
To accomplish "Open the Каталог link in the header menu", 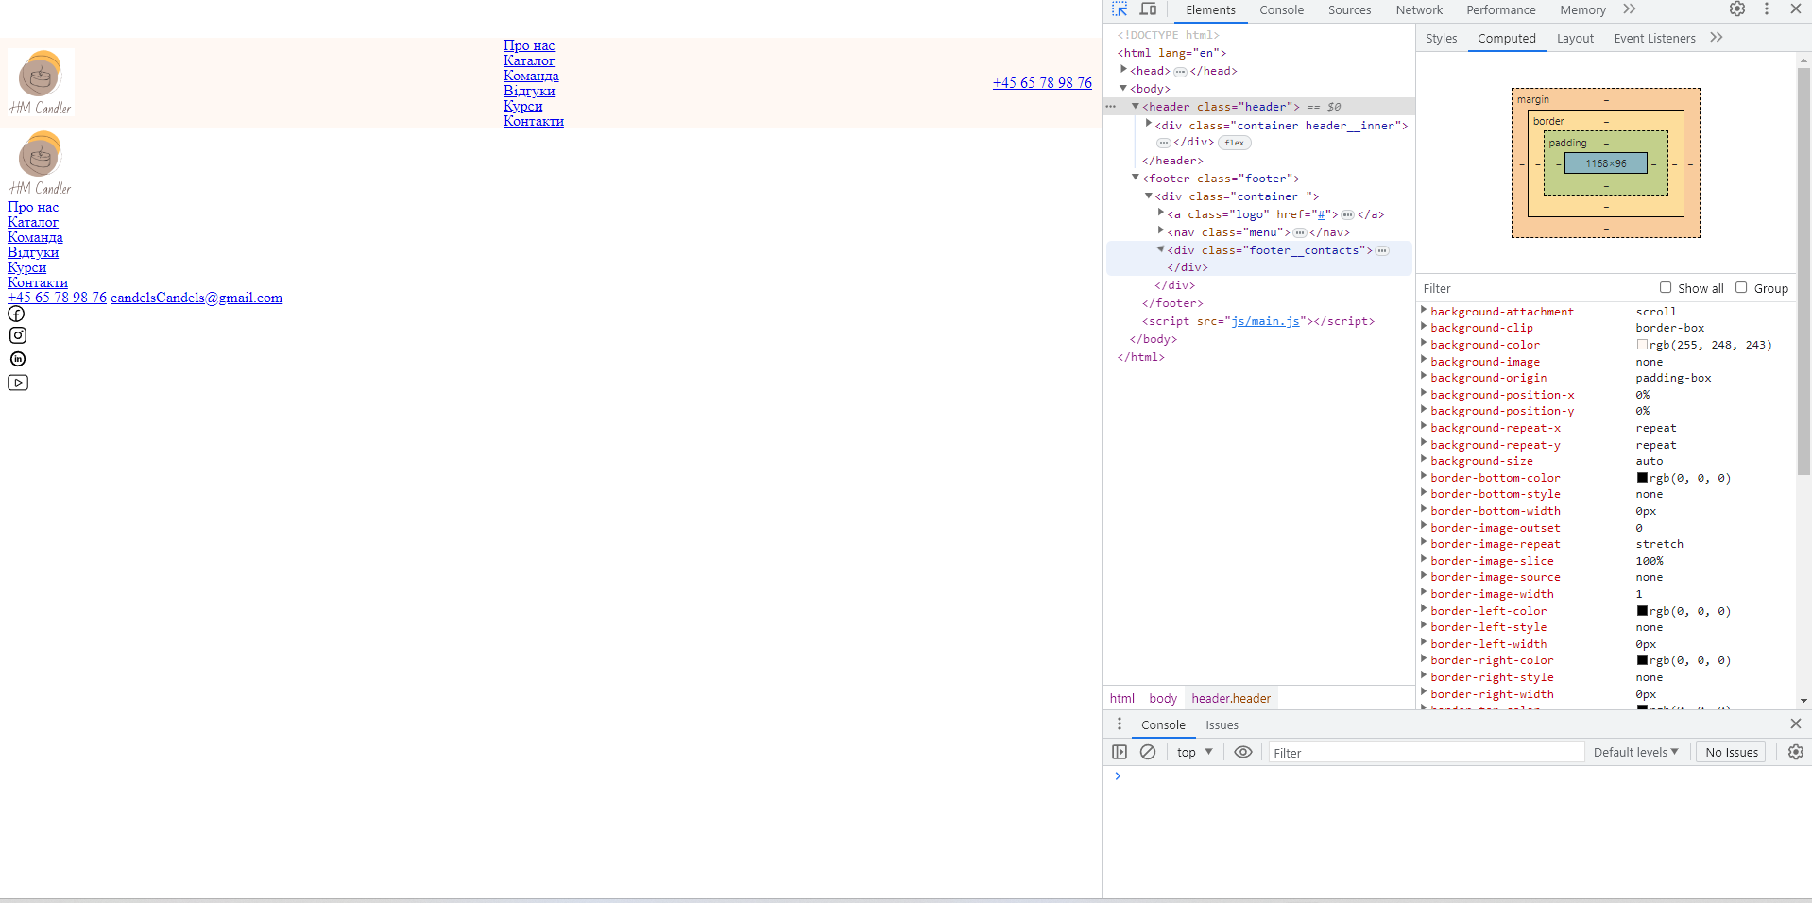I will click(x=529, y=60).
